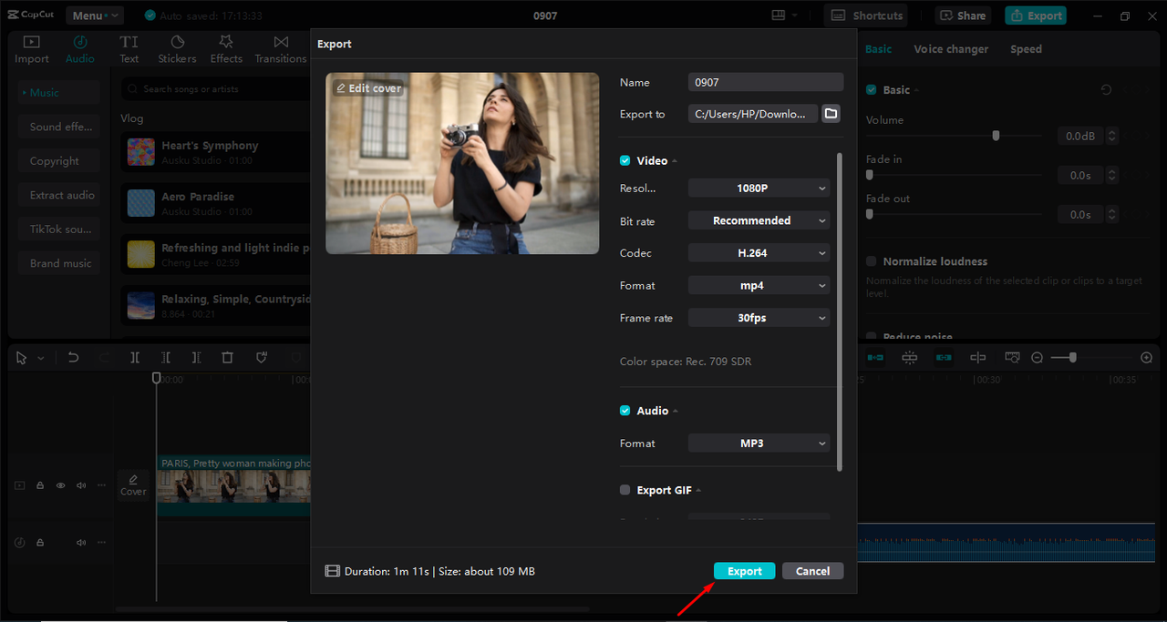The image size is (1167, 622).
Task: Select the Import media tab icon
Action: (x=32, y=49)
